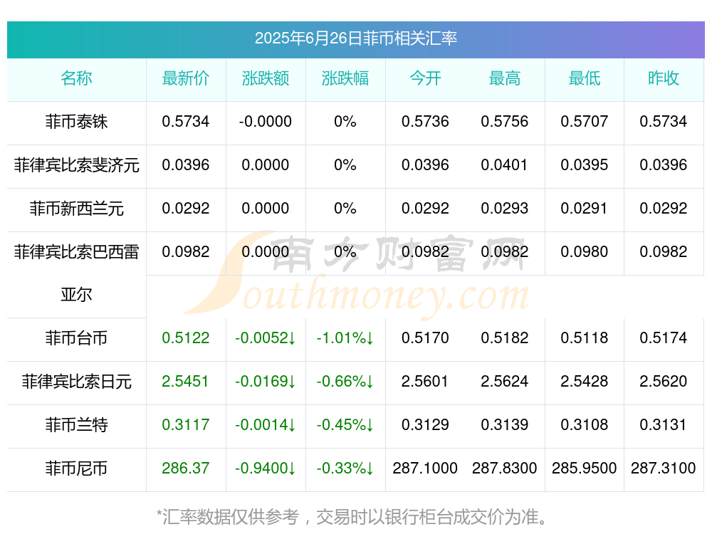Click the 昨收 column header
This screenshot has width=712, height=539.
664,78
